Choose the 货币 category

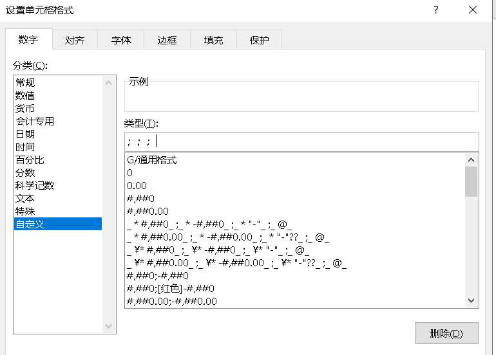coord(58,108)
